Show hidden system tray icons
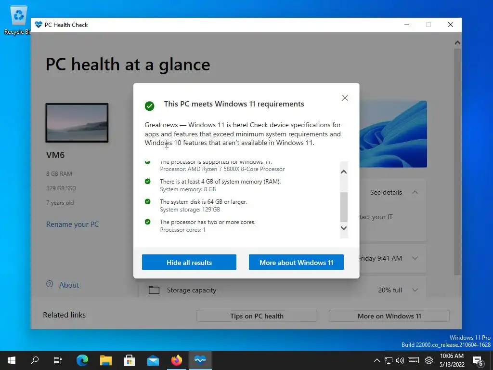The width and height of the screenshot is (493, 370). click(x=376, y=360)
